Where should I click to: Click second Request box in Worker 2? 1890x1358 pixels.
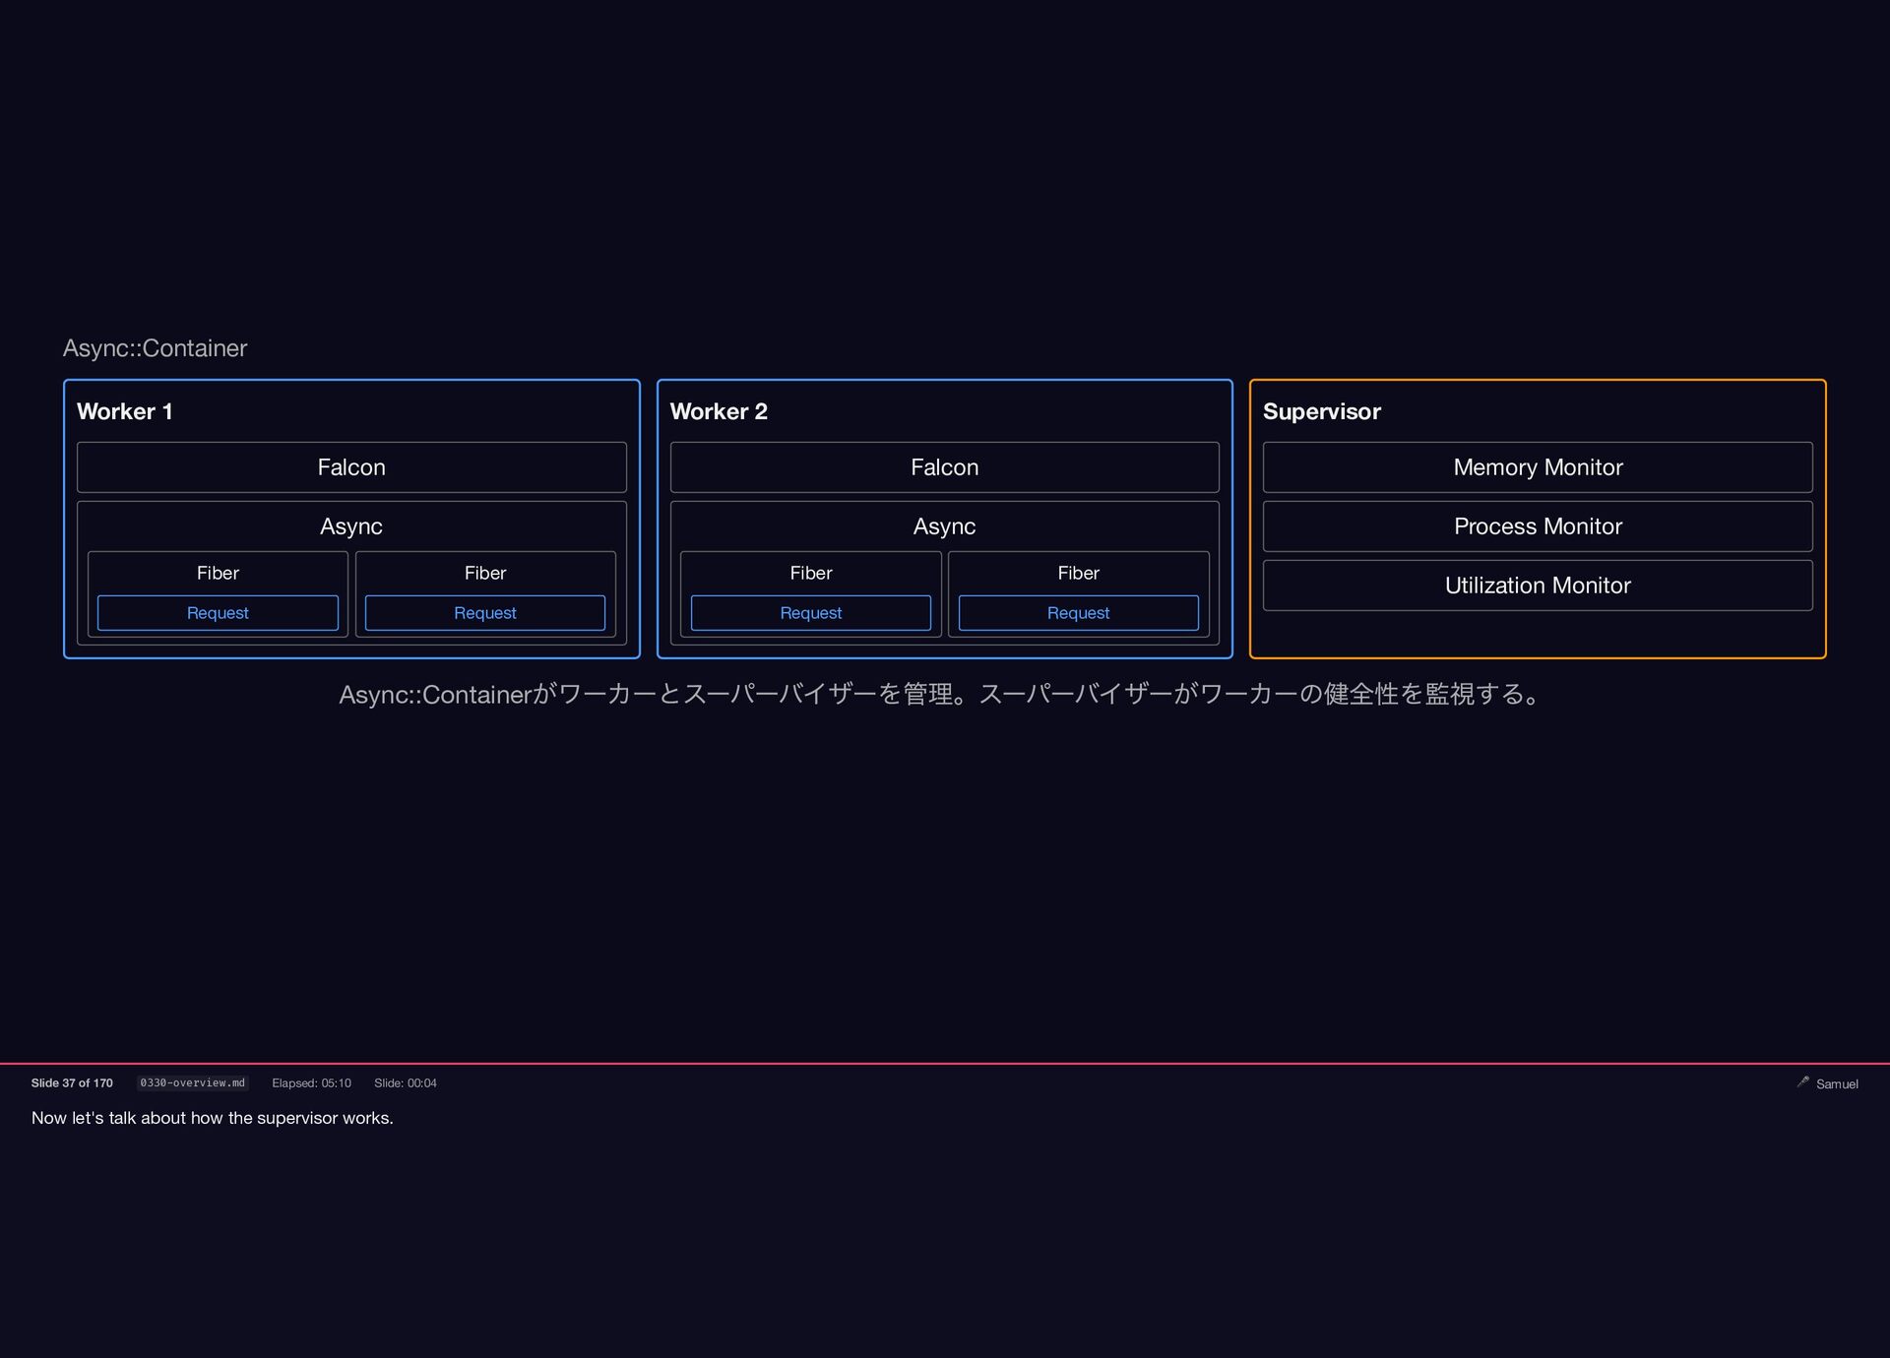tap(1078, 613)
